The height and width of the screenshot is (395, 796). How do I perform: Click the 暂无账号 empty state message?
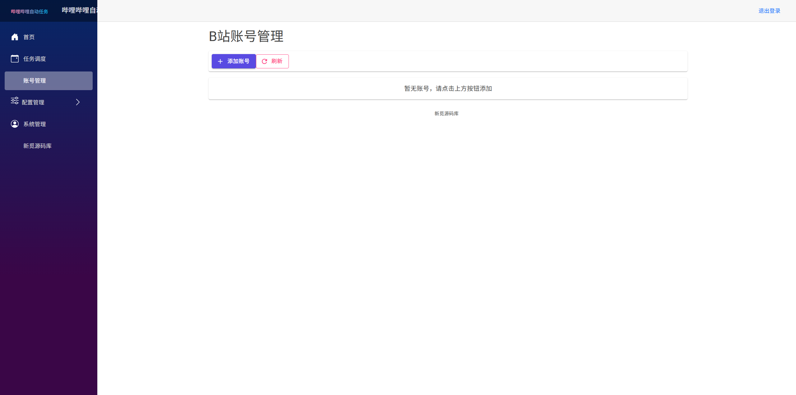[447, 88]
